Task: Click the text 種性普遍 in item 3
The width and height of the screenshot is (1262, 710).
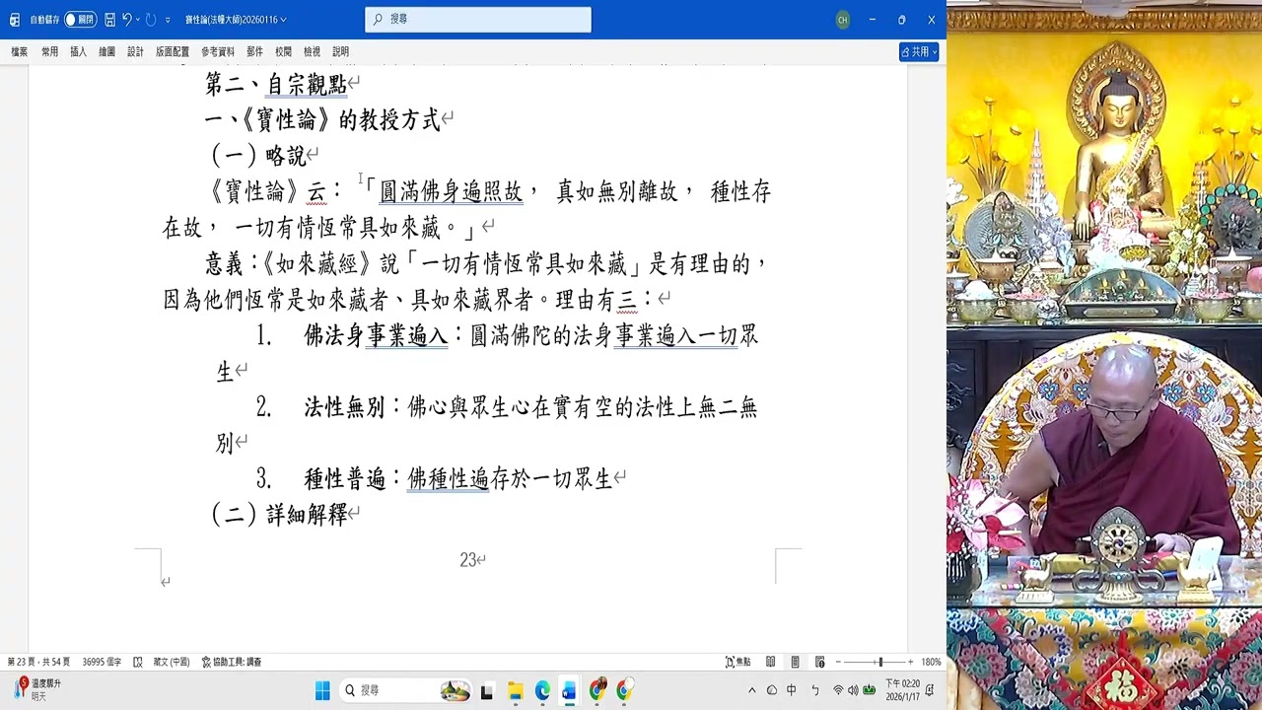Action: [x=344, y=479]
